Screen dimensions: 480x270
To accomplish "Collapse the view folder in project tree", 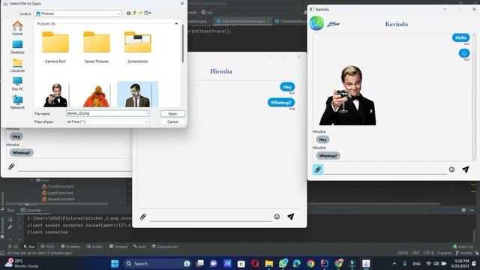I will click(x=31, y=180).
